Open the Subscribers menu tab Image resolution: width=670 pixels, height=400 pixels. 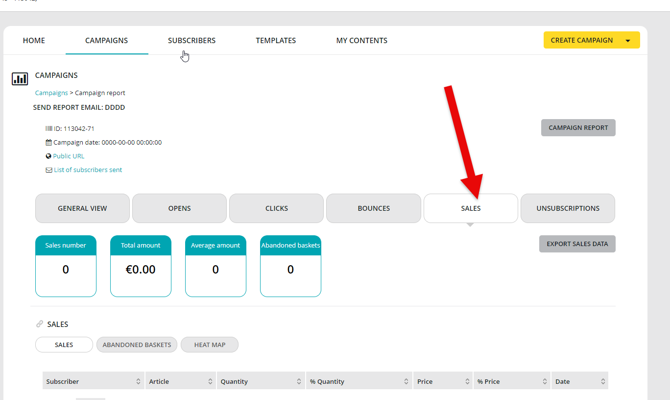click(191, 41)
